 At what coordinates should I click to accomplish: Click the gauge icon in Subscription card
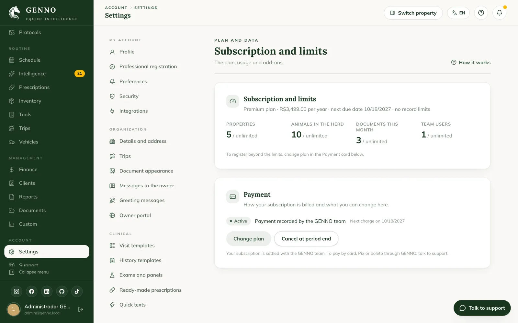(233, 101)
